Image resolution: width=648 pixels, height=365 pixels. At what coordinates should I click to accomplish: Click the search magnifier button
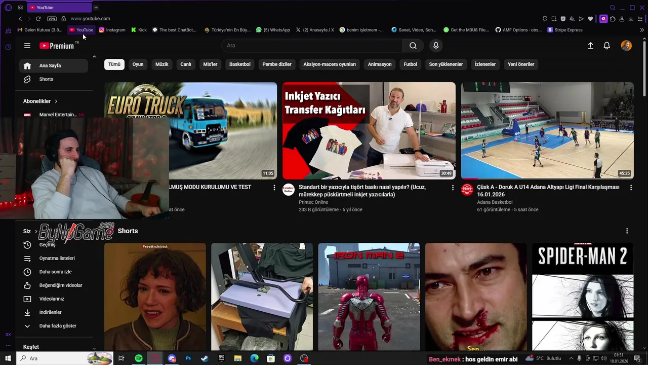pos(413,46)
